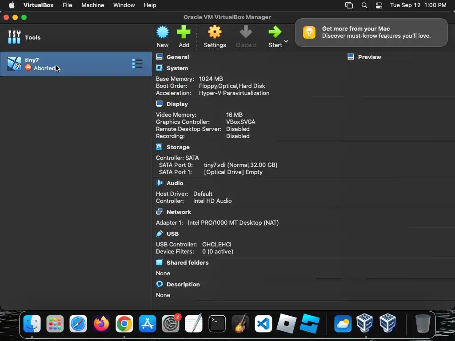Viewport: 455px width, 341px height.
Task: Open the Window menu
Action: coord(124,5)
